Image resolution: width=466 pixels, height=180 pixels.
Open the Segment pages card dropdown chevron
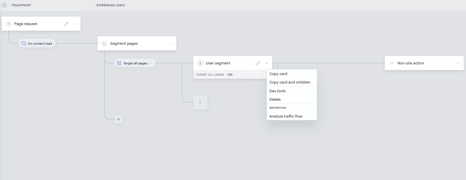pyautogui.click(x=171, y=44)
